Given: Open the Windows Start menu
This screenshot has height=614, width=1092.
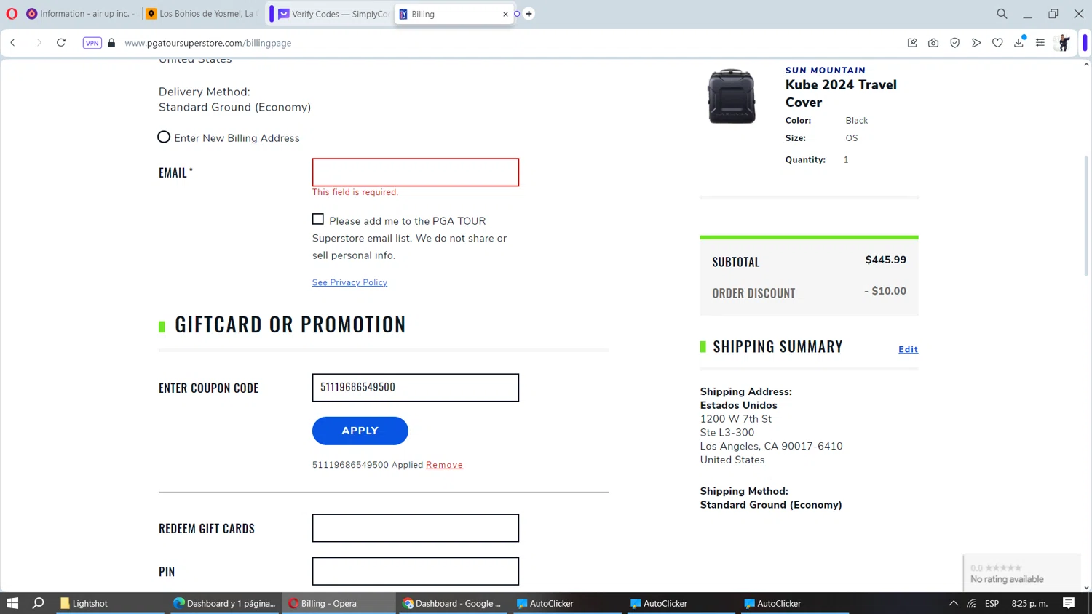Looking at the screenshot, I should pos(12,603).
